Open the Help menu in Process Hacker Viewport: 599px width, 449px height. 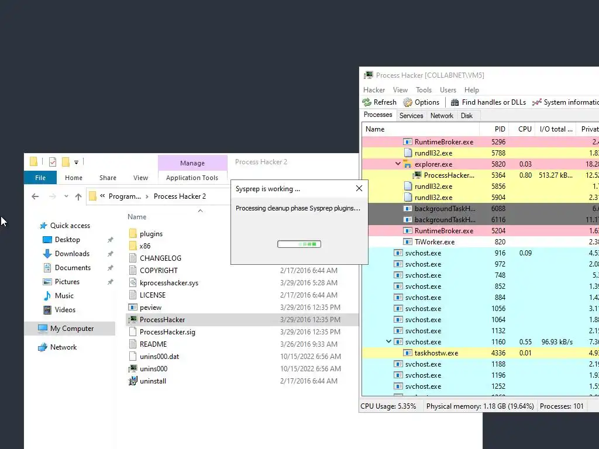tap(471, 89)
